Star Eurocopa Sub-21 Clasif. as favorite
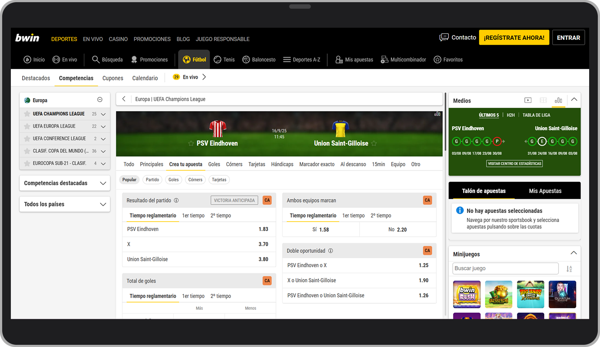The width and height of the screenshot is (600, 347). pyautogui.click(x=27, y=163)
